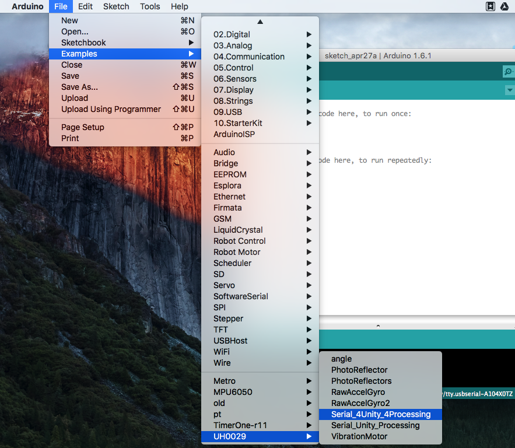
Task: Open the Serial Monitor magnifier icon
Action: coord(509,71)
